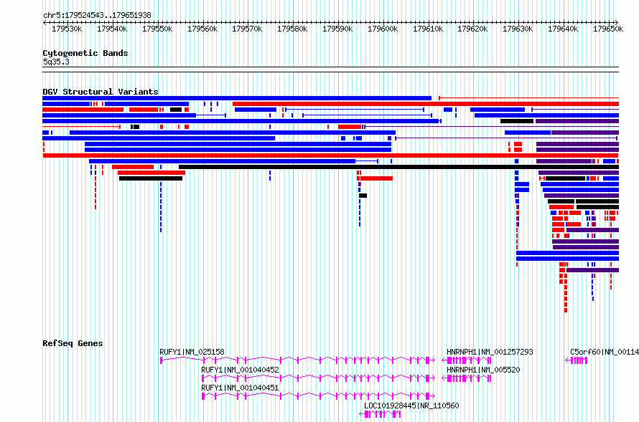Click the 179640k ruler label

pyautogui.click(x=563, y=29)
